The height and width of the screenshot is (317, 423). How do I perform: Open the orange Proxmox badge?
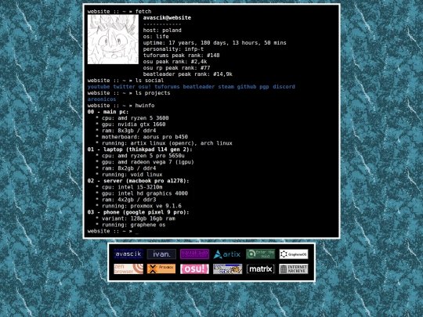(x=161, y=268)
